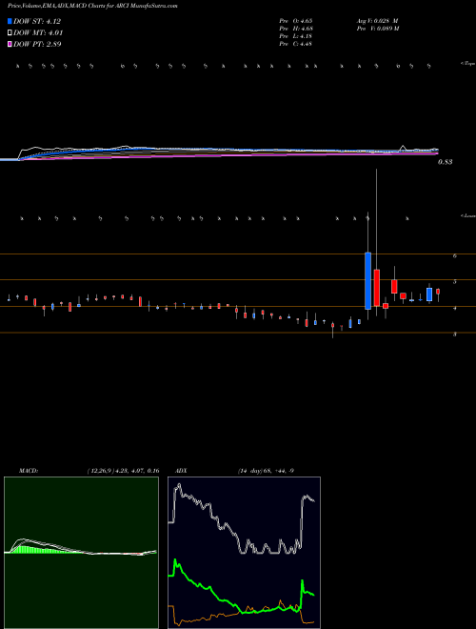Open the green MACD indicator panel
This screenshot has width=476, height=629.
81,553
